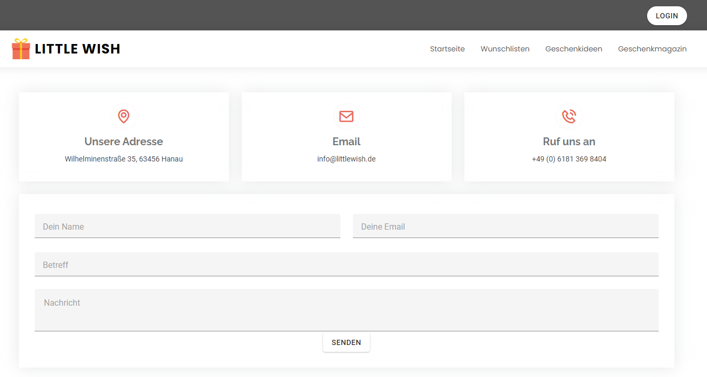Navigate to Geschenkmagazin
The image size is (707, 377).
pos(652,49)
